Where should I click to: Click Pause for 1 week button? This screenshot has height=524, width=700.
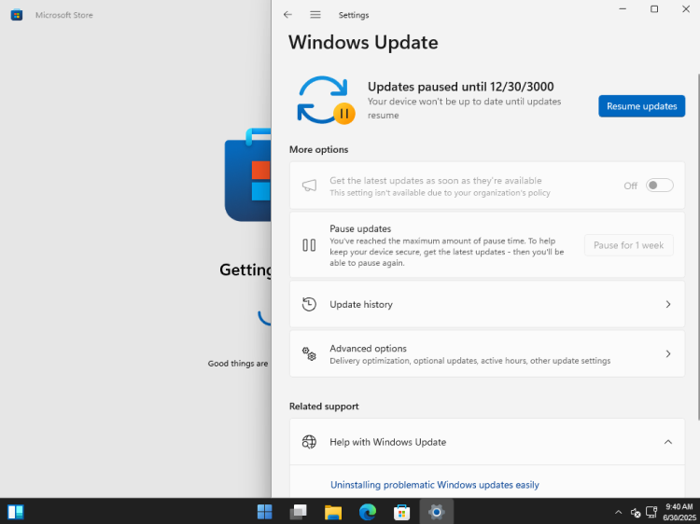point(628,245)
